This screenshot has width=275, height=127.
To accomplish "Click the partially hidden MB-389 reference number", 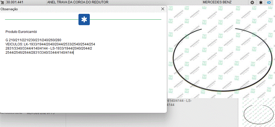I will (41, 113).
